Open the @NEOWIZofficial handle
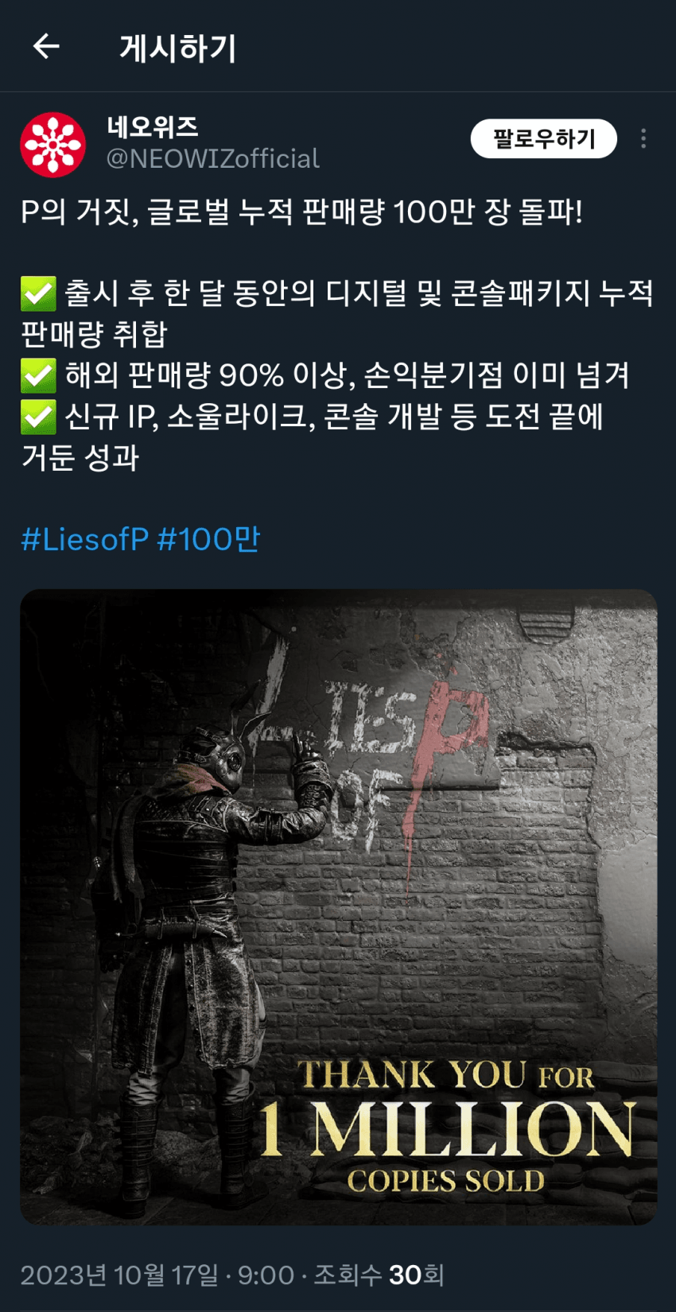The width and height of the screenshot is (676, 1312). 213,158
